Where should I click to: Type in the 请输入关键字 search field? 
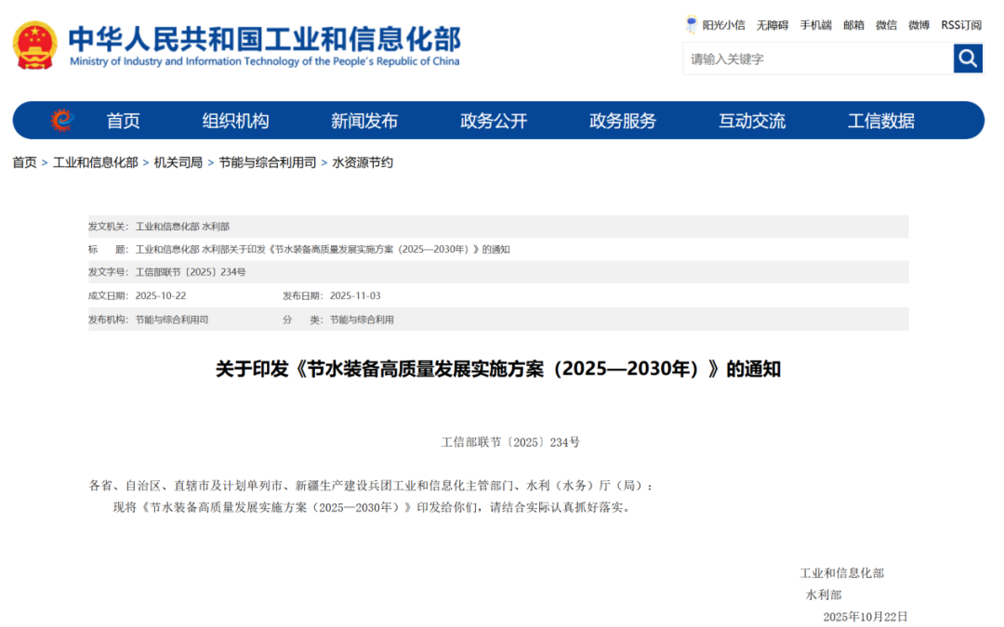point(817,59)
